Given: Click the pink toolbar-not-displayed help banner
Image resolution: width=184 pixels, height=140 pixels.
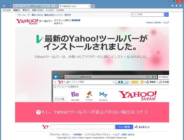Looking at the screenshot, I should click(x=92, y=112).
